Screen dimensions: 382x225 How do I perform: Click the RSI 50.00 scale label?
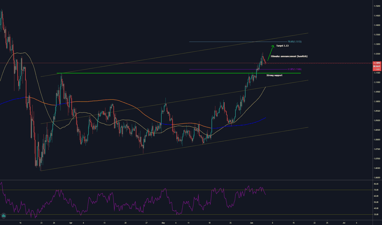pyautogui.click(x=376, y=202)
